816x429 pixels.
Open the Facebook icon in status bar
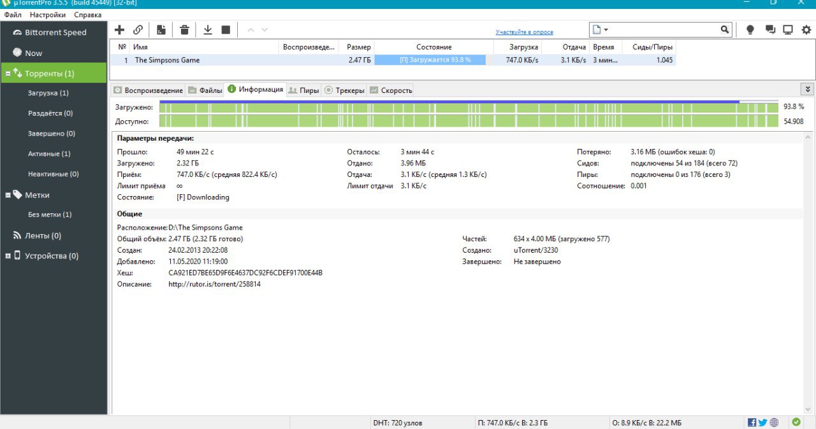(x=752, y=422)
